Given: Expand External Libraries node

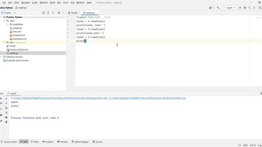Looking at the screenshot, I should point(1,57).
